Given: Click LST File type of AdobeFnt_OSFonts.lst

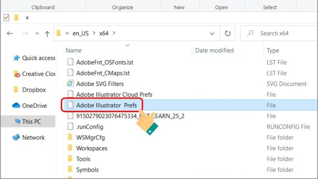Looking at the screenshot, I should (277, 62).
